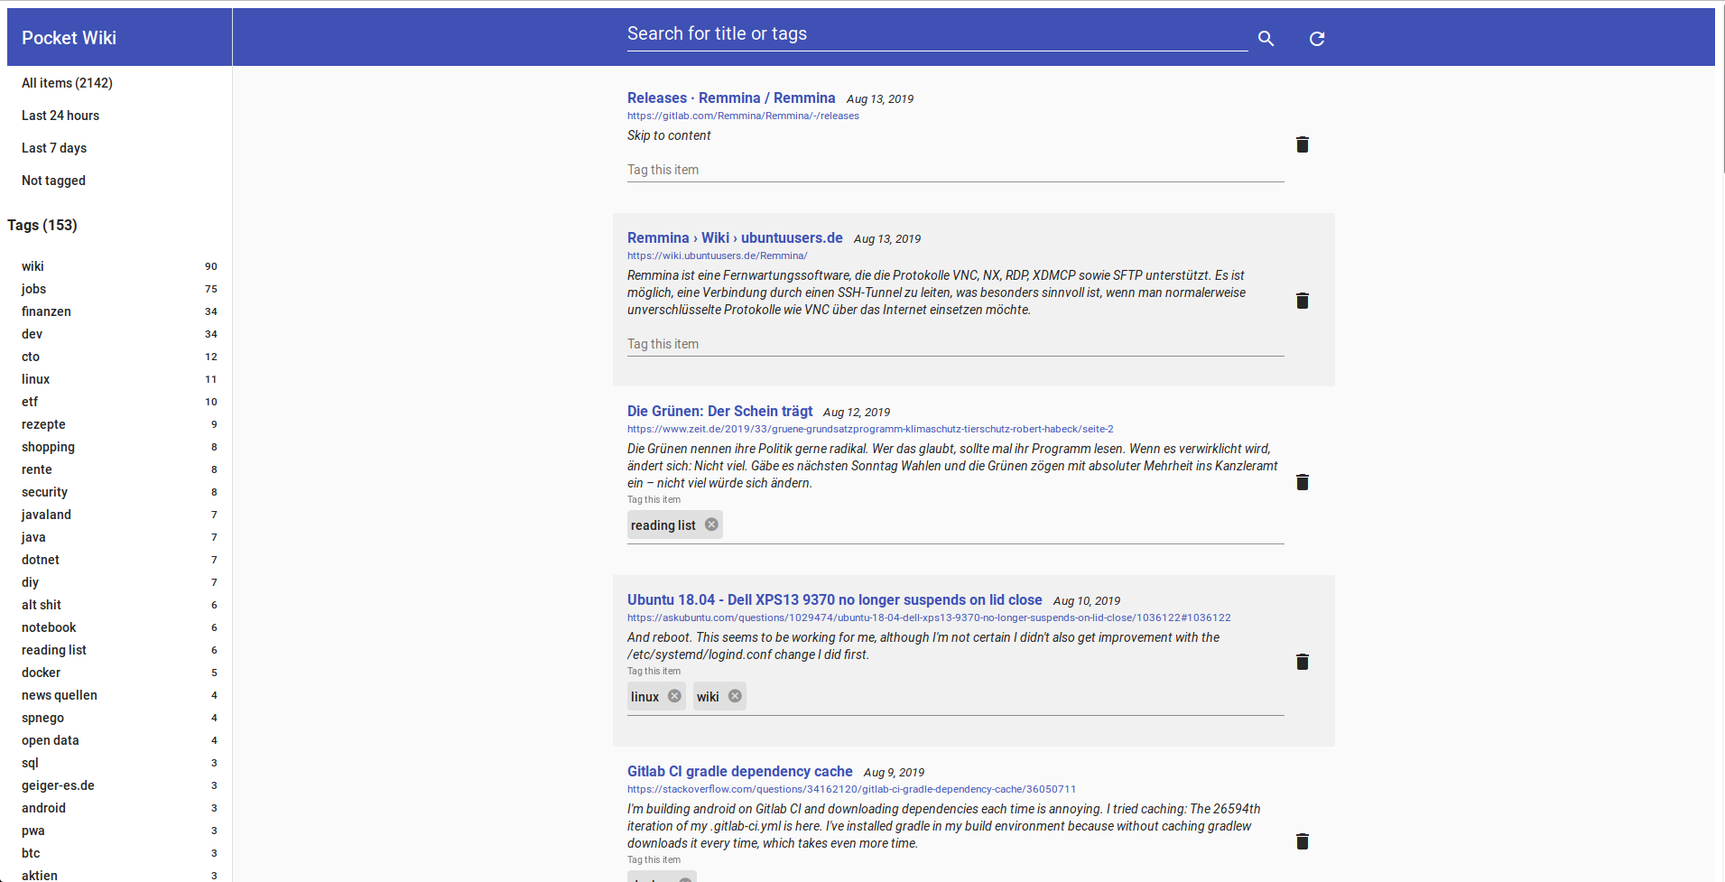Click Tag this item field under Releases Remmina
Image resolution: width=1725 pixels, height=882 pixels.
click(x=955, y=170)
